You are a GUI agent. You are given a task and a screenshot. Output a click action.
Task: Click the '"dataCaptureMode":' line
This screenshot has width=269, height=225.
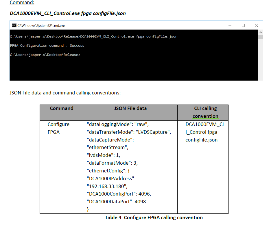pos(110,140)
